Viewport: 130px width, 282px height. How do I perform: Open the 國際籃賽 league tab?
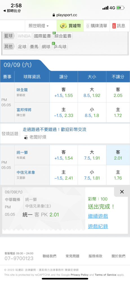[42, 36]
